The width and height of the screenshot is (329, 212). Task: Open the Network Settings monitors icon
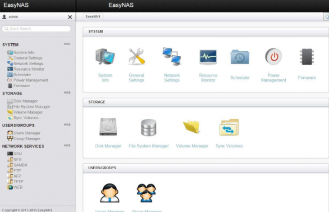pos(172,56)
